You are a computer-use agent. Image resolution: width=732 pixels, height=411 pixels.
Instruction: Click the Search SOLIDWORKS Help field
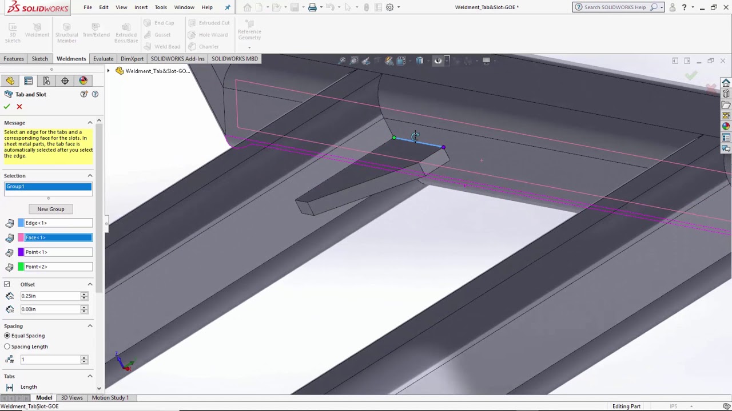(615, 7)
